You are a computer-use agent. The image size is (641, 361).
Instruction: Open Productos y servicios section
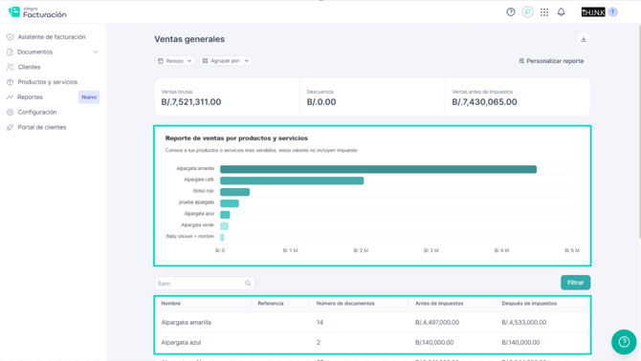coord(48,82)
